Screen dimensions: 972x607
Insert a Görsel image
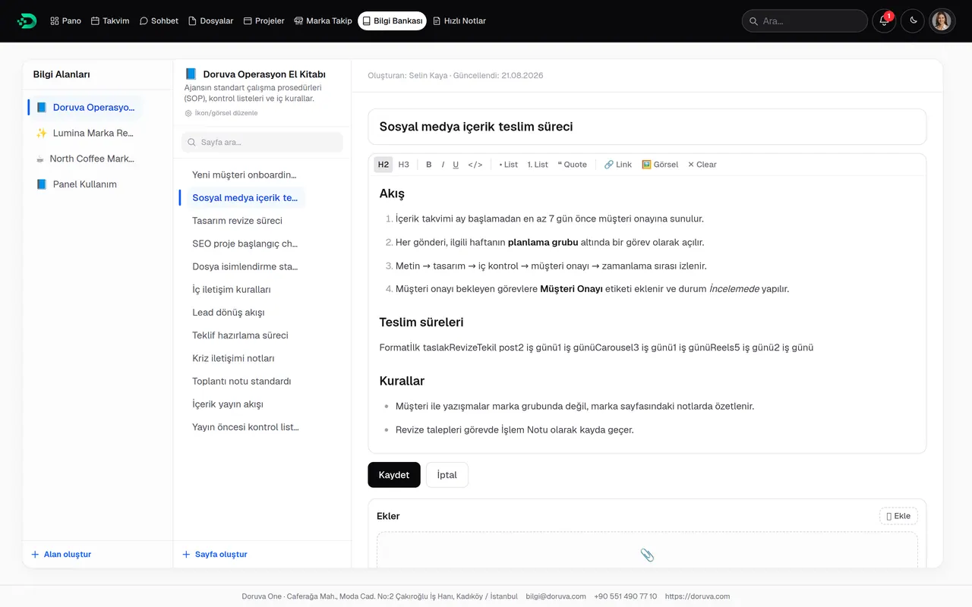point(660,165)
